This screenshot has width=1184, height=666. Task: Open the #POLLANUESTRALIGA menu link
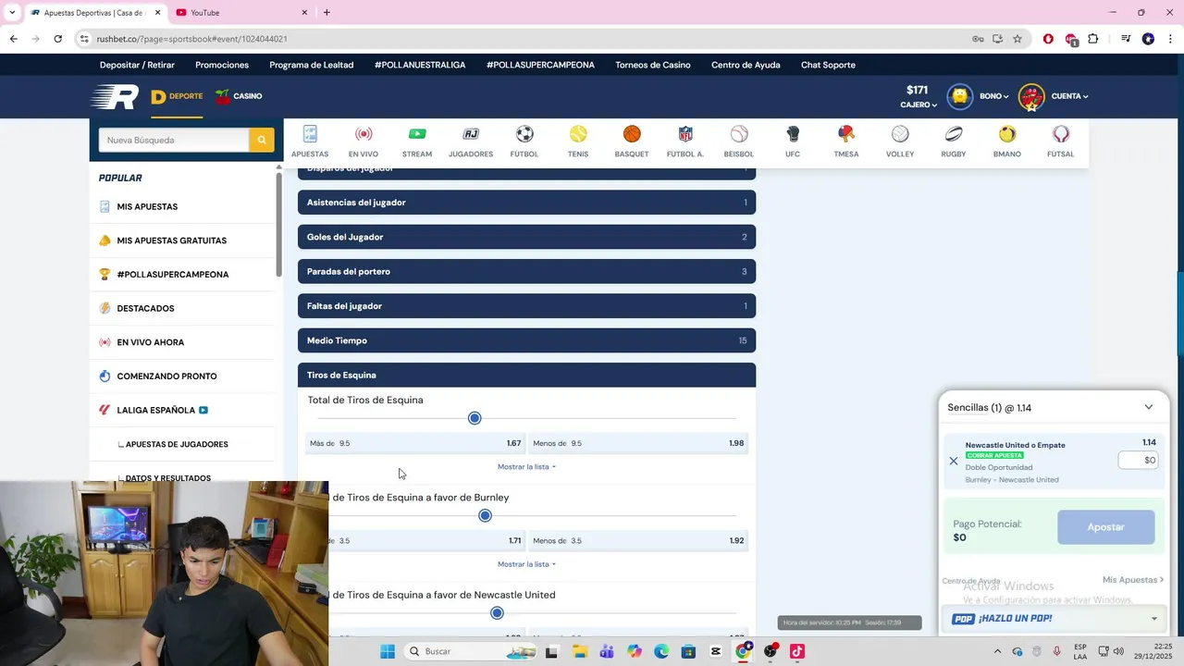(420, 65)
